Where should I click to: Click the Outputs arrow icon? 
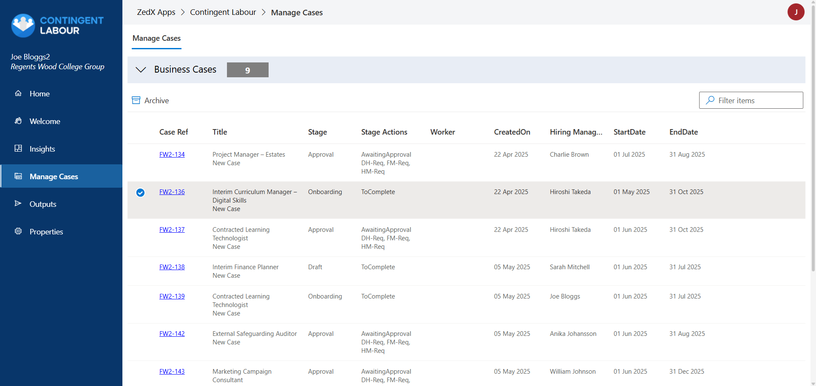(18, 204)
